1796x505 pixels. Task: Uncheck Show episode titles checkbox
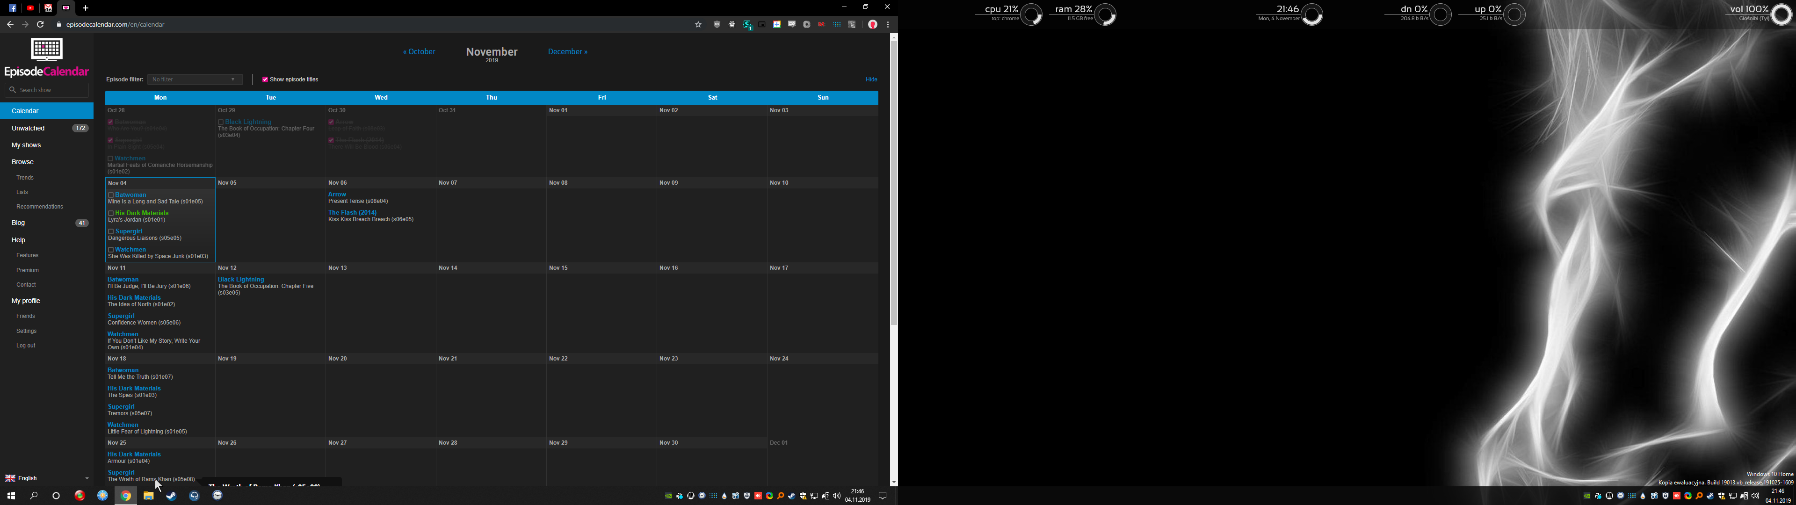point(265,79)
